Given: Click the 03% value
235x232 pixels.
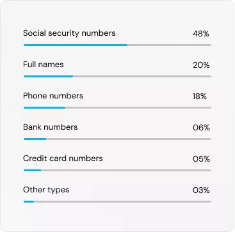Looking at the screenshot, I should point(201,190).
